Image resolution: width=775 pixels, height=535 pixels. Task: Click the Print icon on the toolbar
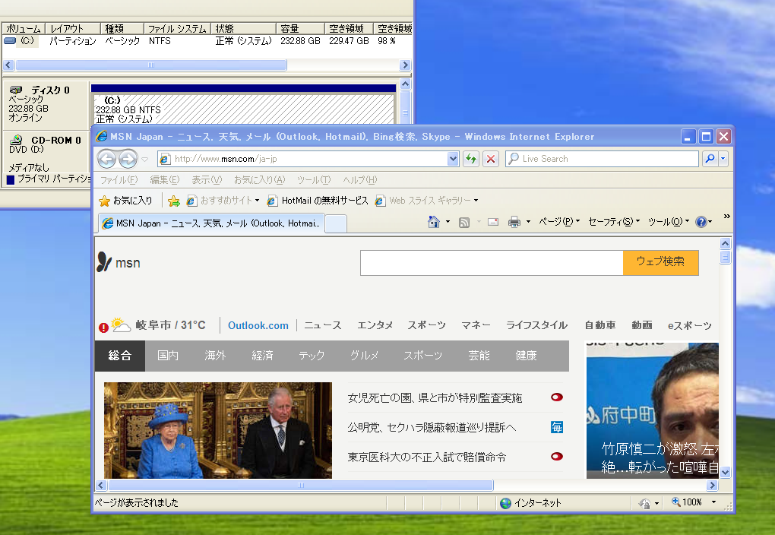pos(514,221)
